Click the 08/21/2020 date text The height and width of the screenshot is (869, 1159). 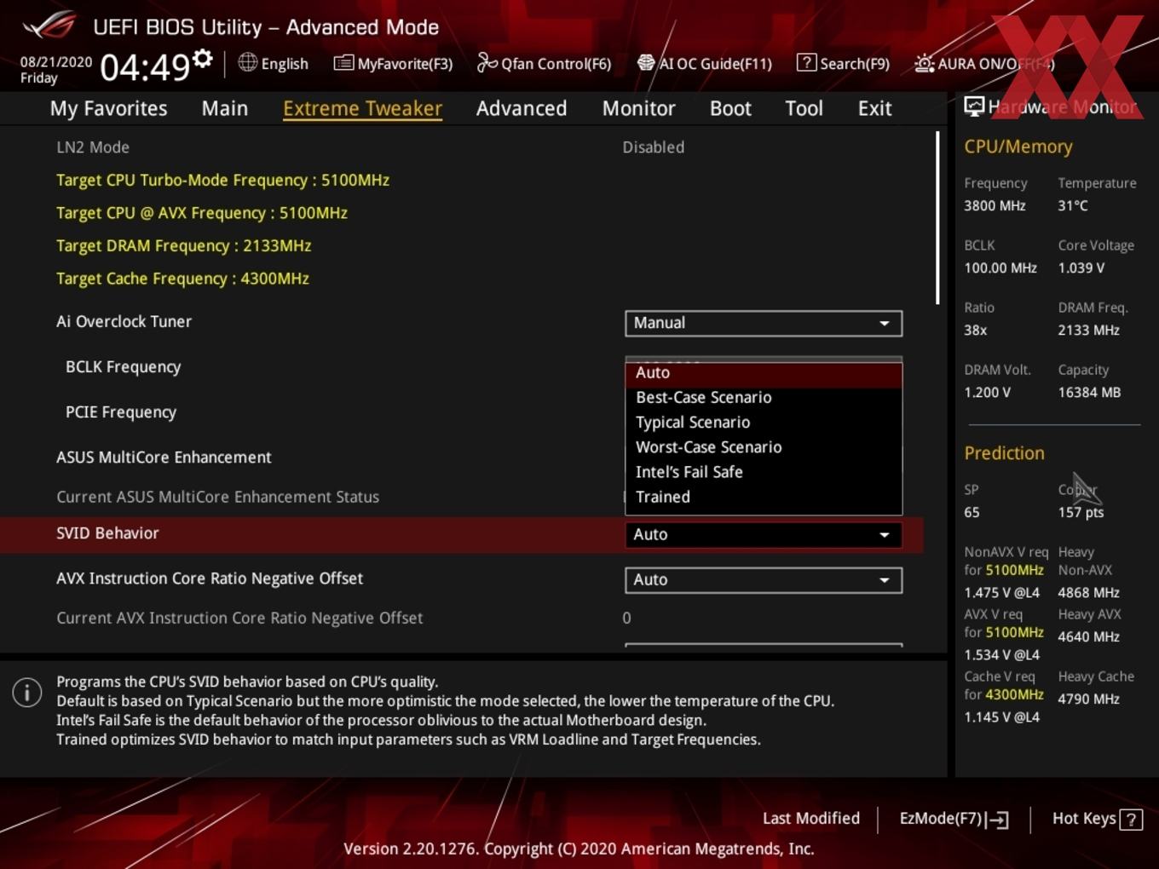(56, 62)
